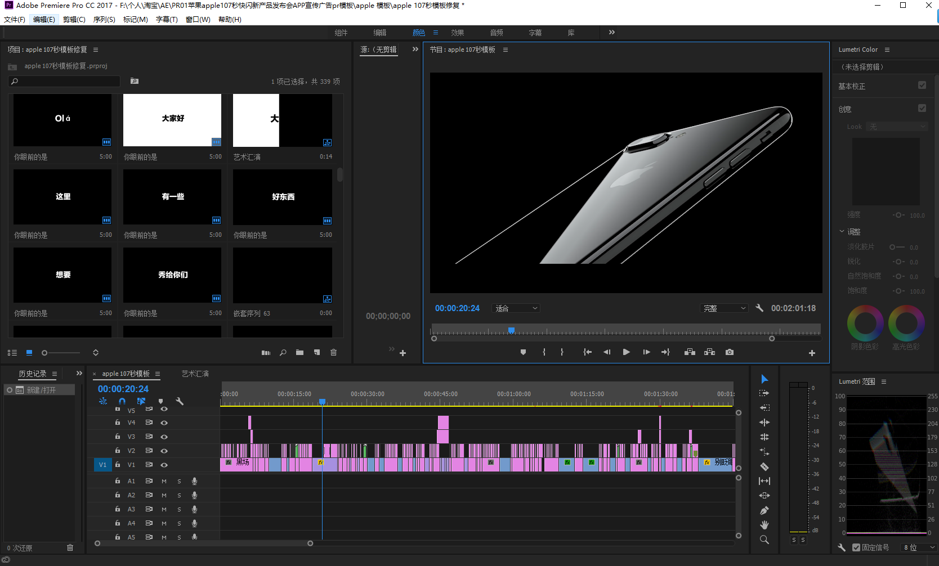Image resolution: width=939 pixels, height=566 pixels.
Task: Go to Out point in Program monitor
Action: [x=665, y=352]
